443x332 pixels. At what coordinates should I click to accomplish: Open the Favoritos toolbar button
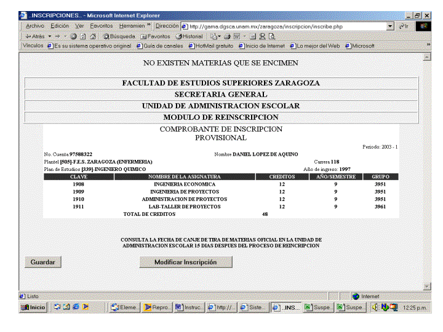154,36
